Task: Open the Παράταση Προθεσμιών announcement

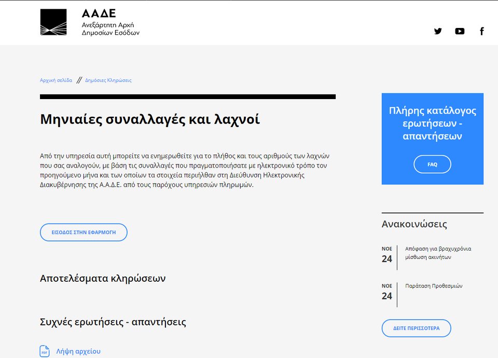Action: 435,286
